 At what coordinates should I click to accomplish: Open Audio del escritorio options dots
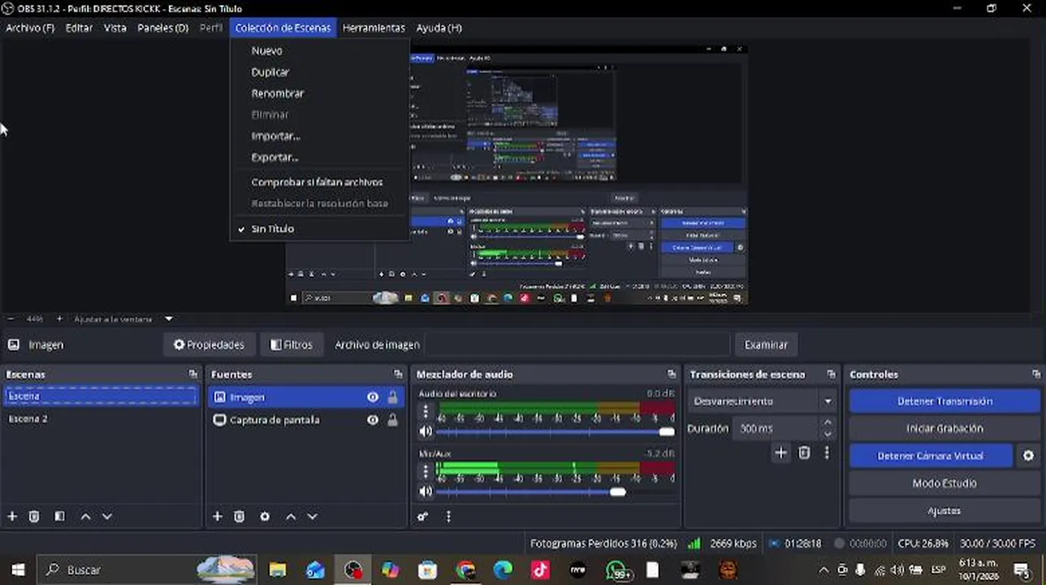coord(426,412)
